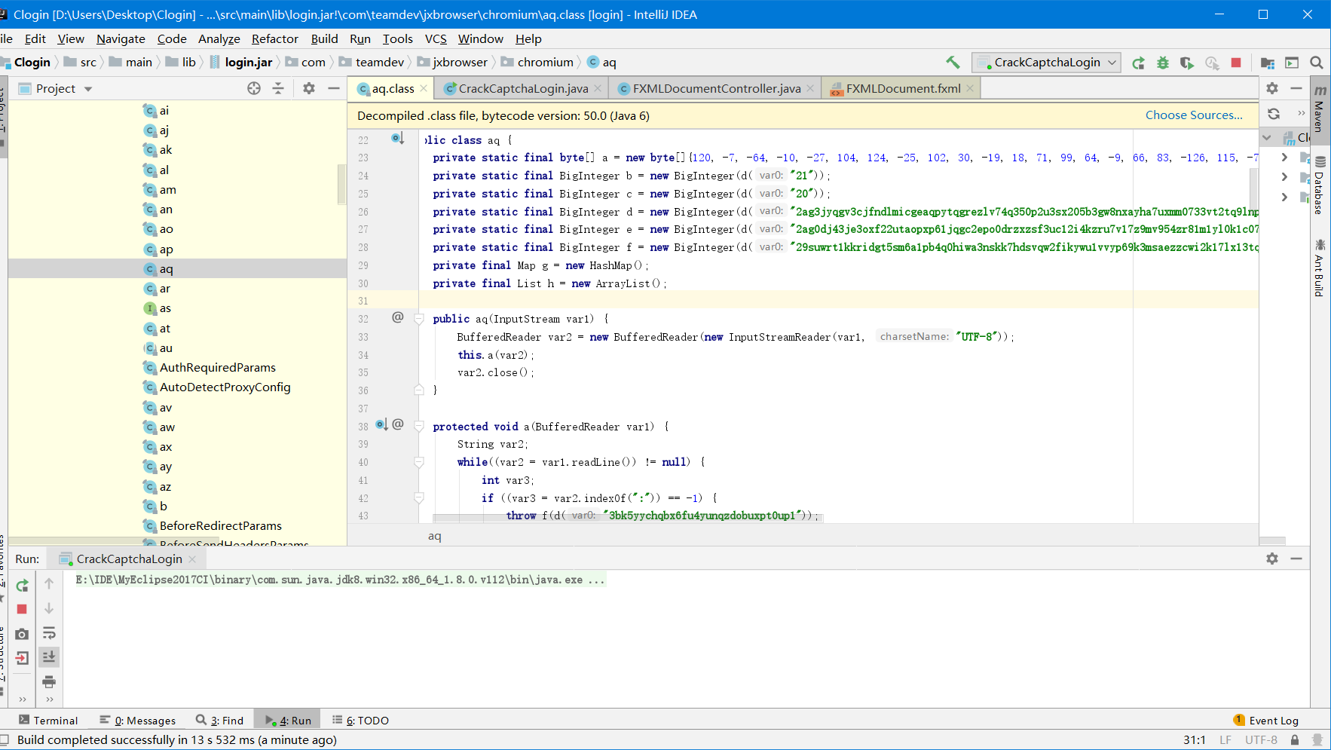Open the Terminal tool window button
1331x750 pixels.
point(48,721)
